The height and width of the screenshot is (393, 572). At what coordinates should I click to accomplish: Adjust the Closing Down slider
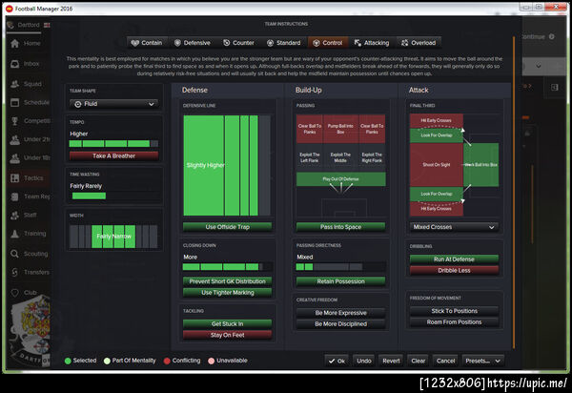tap(227, 267)
